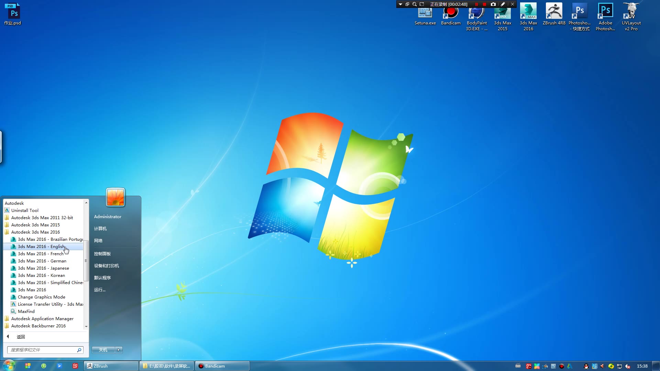Click the Bandicam magnifier search icon
The height and width of the screenshot is (371, 660).
415,4
